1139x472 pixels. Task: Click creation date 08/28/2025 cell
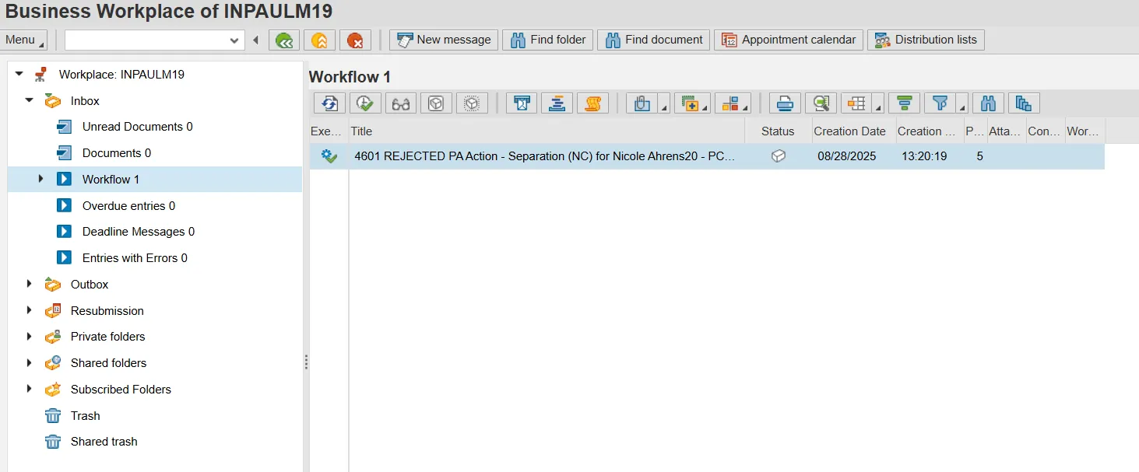click(846, 156)
